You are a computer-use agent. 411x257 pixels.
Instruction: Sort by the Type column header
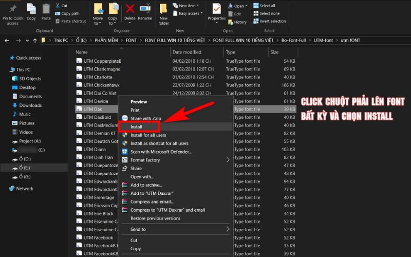coord(231,52)
